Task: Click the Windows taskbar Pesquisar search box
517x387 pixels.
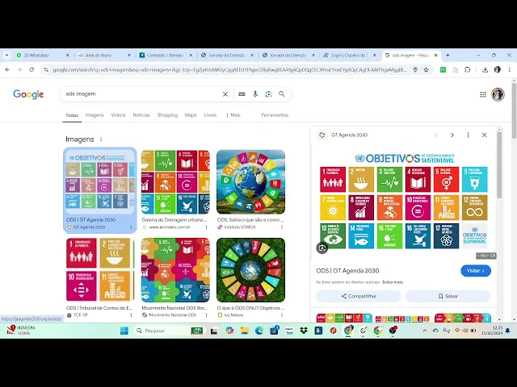Action: click(170, 331)
